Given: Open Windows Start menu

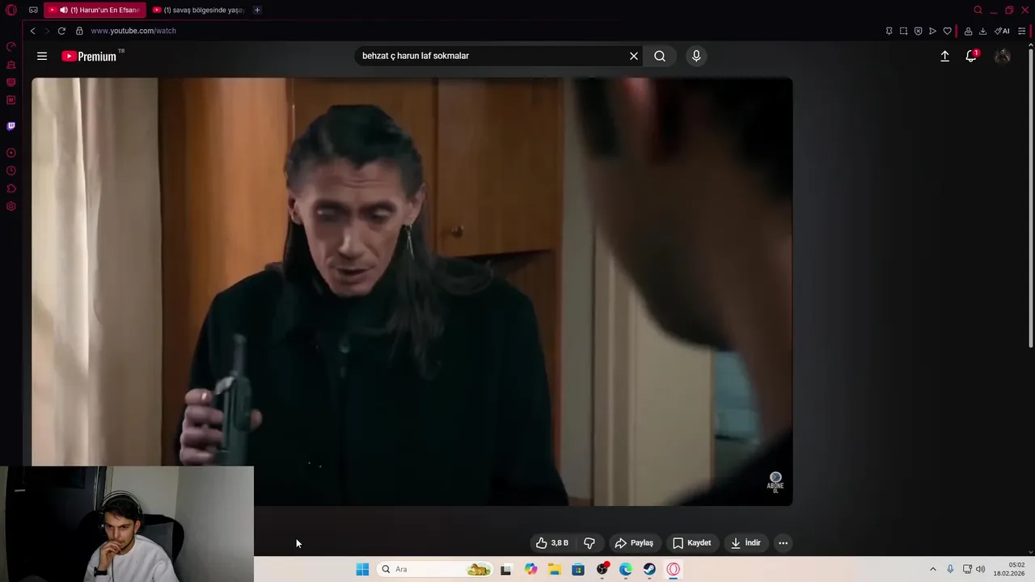Looking at the screenshot, I should pos(362,569).
